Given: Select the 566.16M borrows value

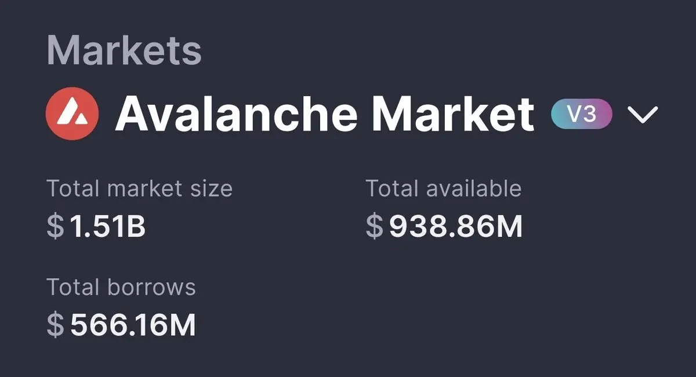Looking at the screenshot, I should [x=133, y=326].
